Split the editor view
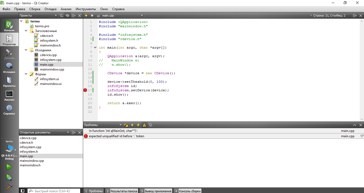364x193 pixels. click(x=355, y=15)
